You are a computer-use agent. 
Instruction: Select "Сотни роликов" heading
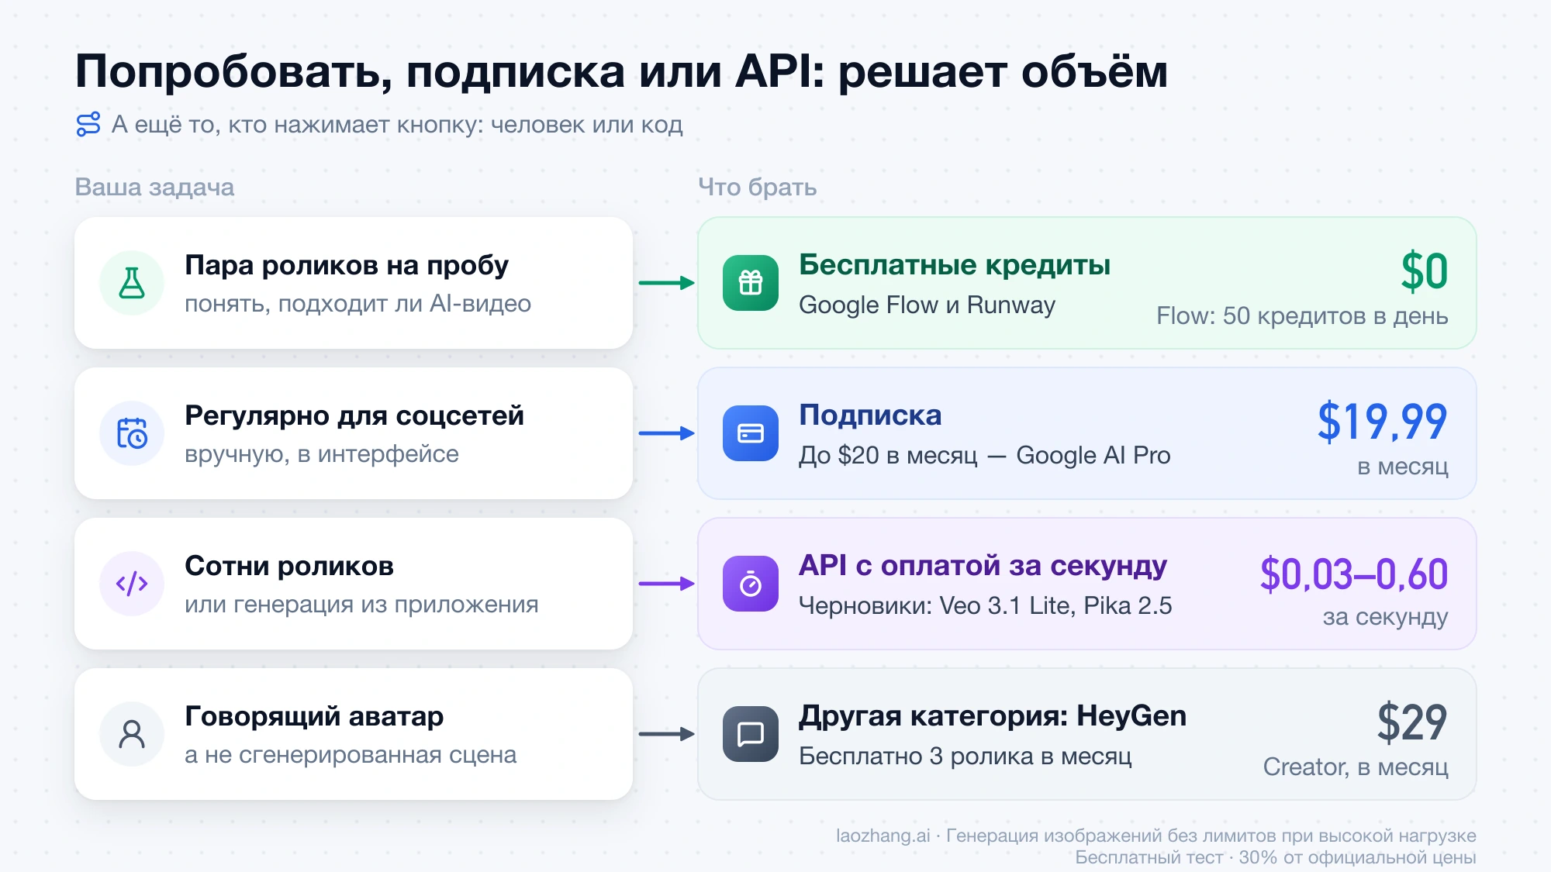point(289,566)
